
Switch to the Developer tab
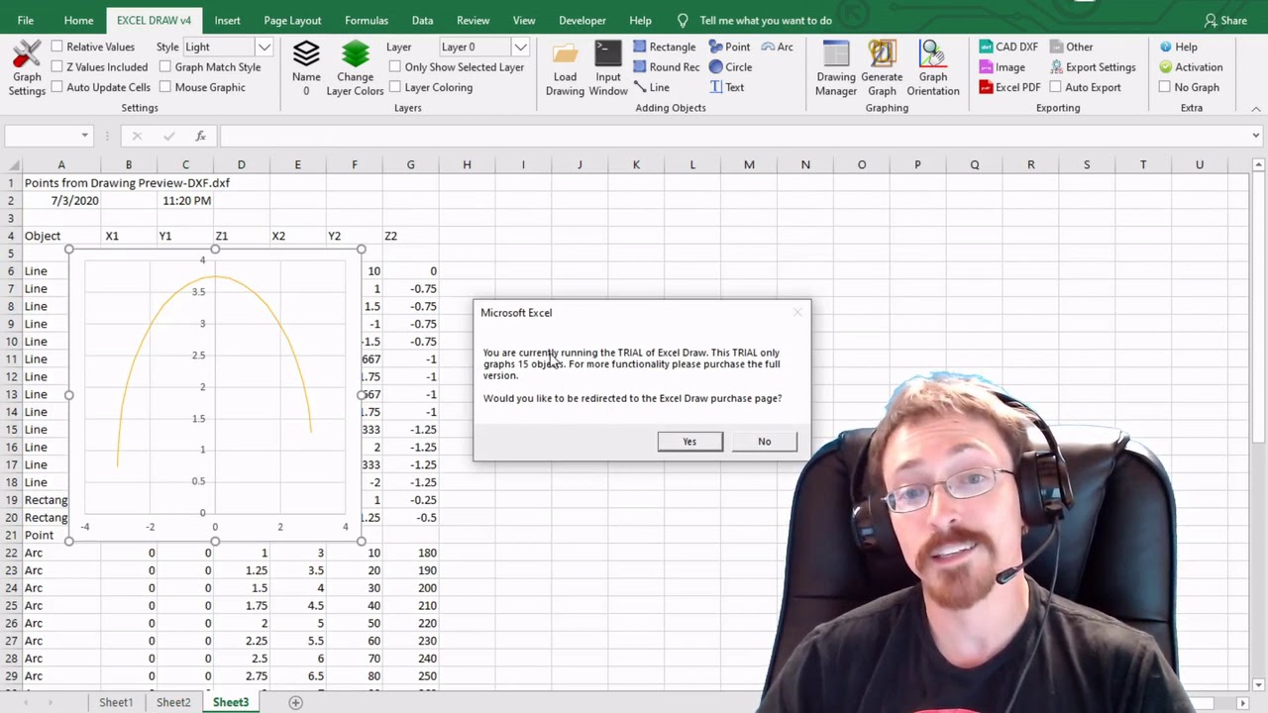(581, 20)
